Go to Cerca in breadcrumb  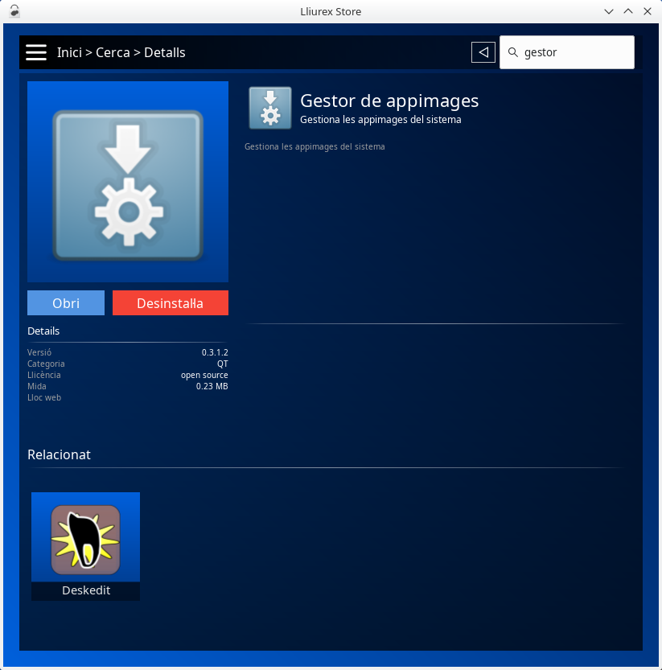(x=113, y=52)
